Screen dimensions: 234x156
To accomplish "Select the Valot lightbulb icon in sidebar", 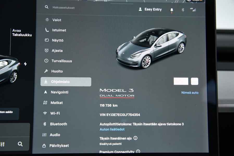I will tap(47, 20).
